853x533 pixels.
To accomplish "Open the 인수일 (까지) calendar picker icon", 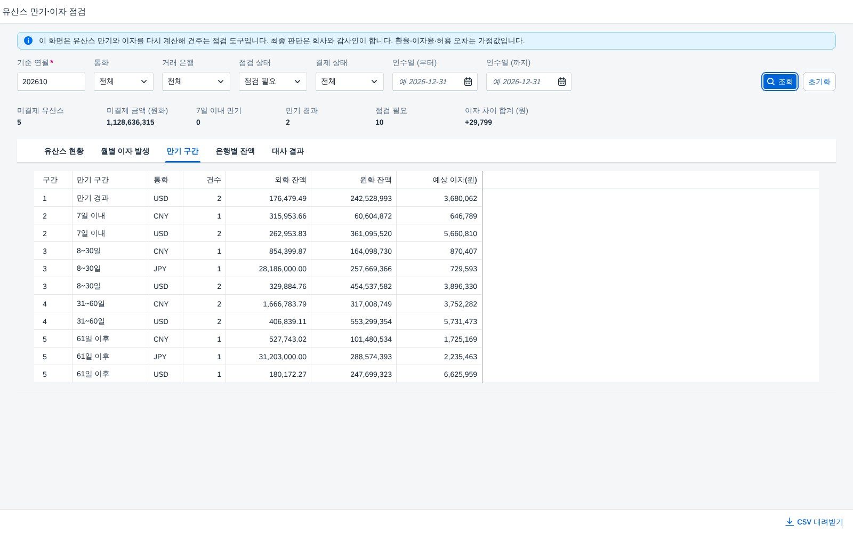I will click(x=562, y=82).
